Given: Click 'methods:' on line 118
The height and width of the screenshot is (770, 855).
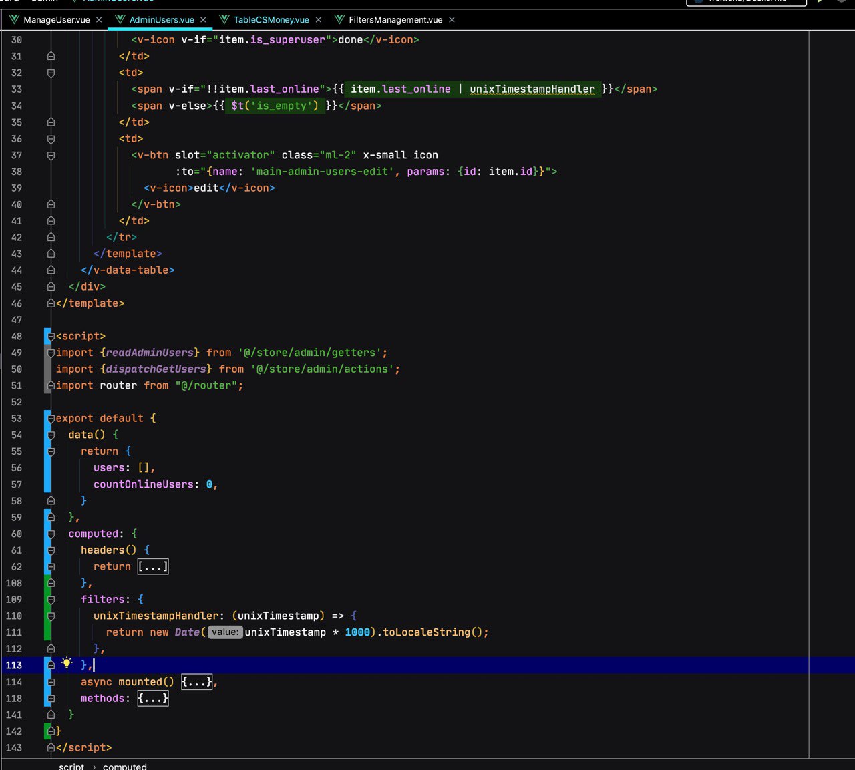Looking at the screenshot, I should click(x=106, y=698).
